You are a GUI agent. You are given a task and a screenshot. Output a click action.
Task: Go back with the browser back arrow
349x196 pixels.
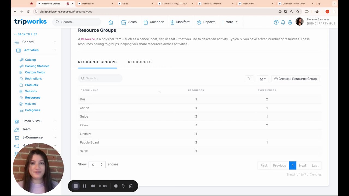(x=15, y=11)
